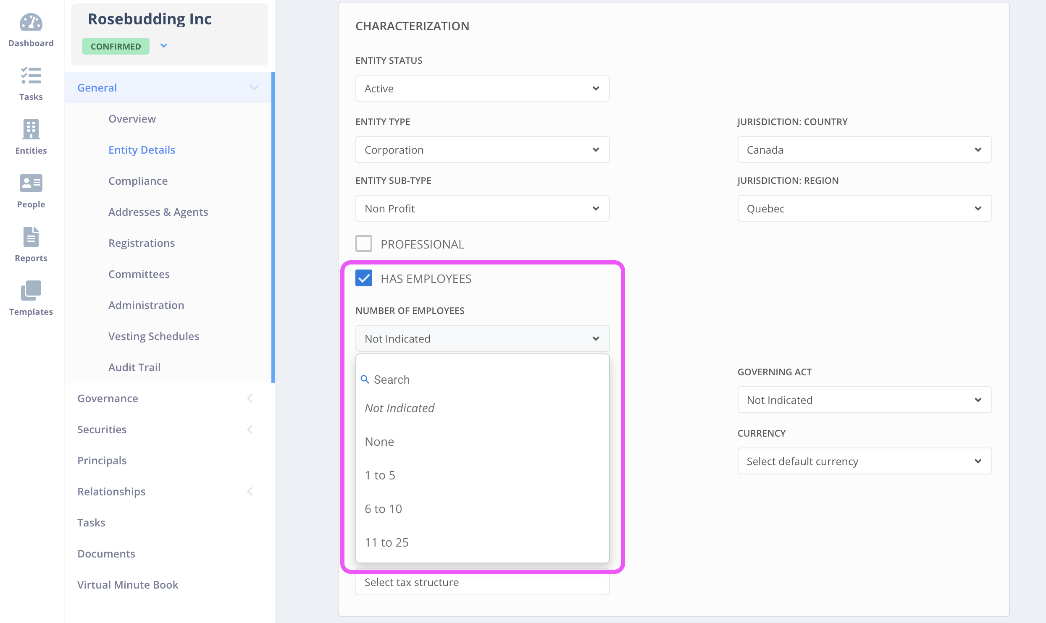Open the Entity Status dropdown
1046x623 pixels.
point(482,88)
